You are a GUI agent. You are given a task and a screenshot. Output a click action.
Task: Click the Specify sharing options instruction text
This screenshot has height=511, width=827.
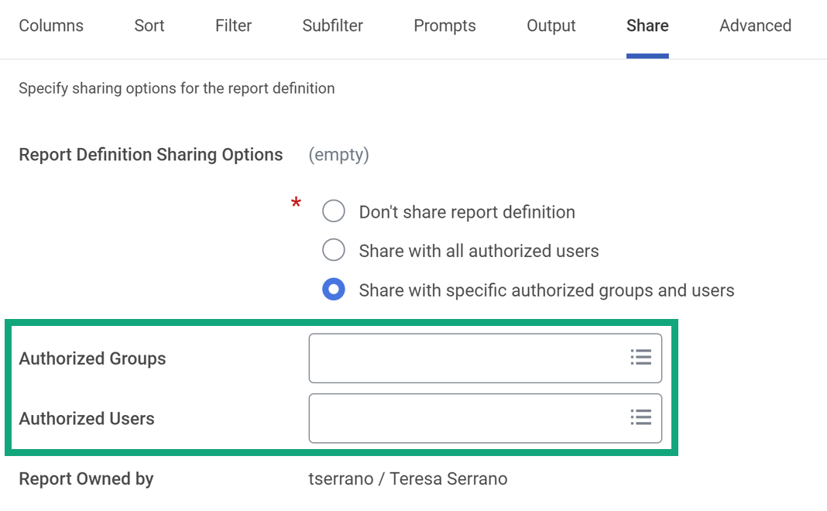(x=177, y=88)
